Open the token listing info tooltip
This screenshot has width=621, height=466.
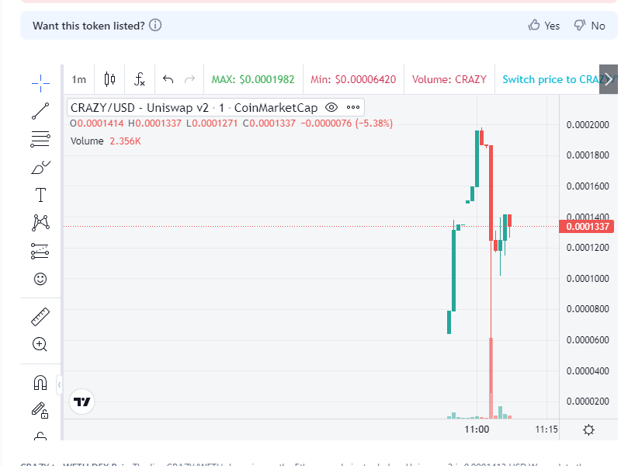(155, 26)
